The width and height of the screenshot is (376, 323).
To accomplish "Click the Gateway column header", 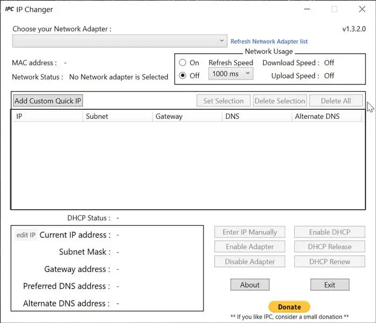I will (x=186, y=116).
